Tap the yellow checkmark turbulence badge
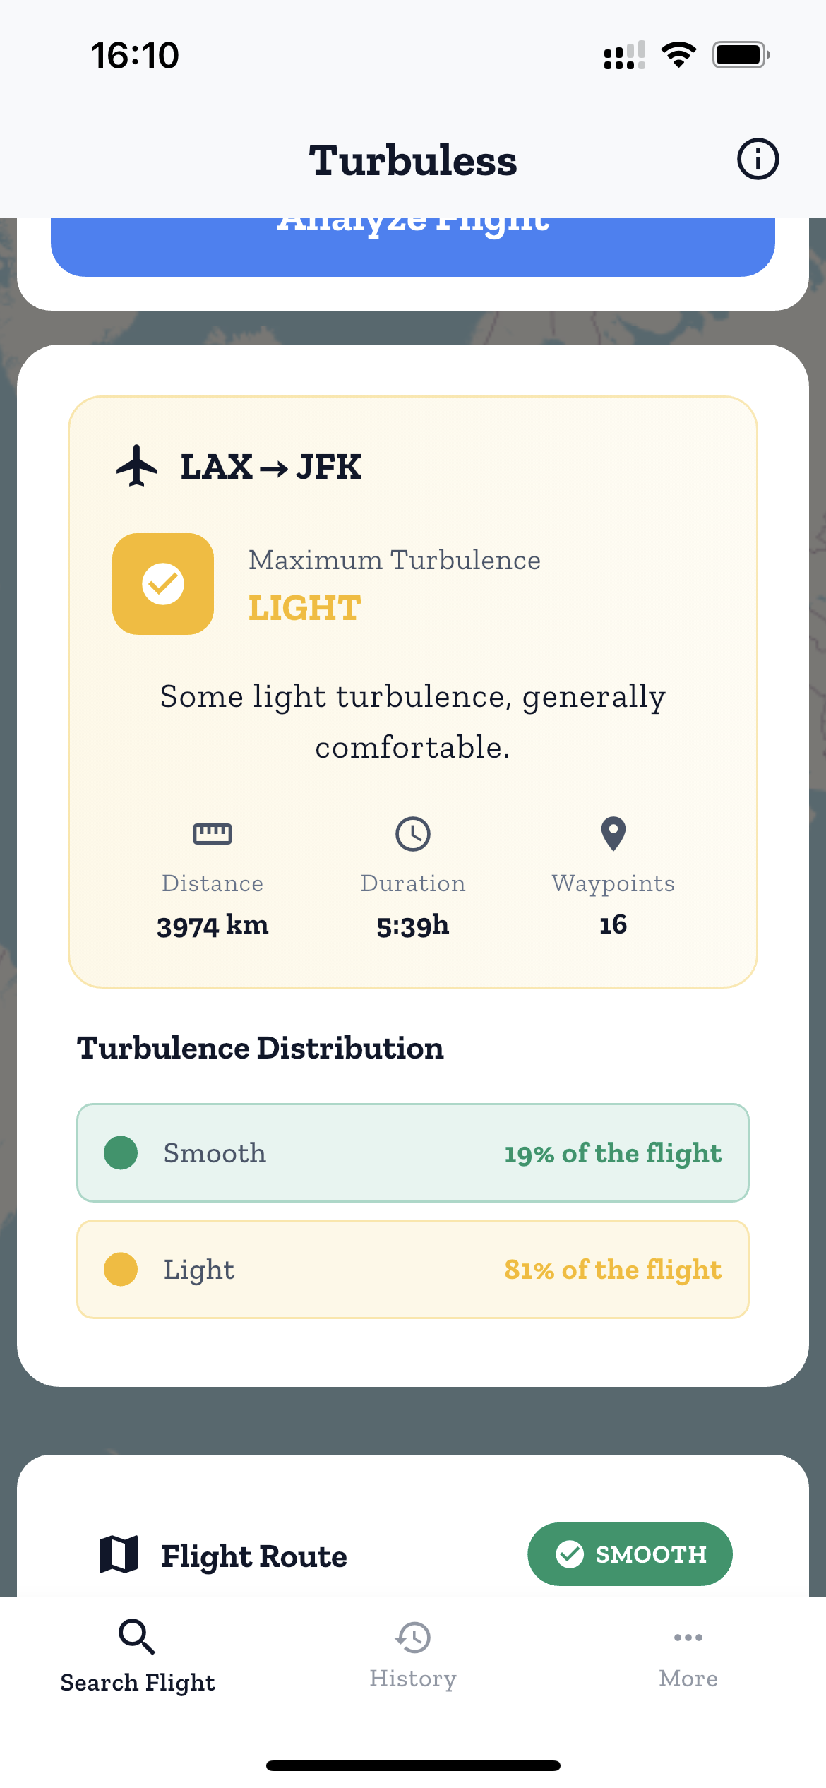 (163, 584)
